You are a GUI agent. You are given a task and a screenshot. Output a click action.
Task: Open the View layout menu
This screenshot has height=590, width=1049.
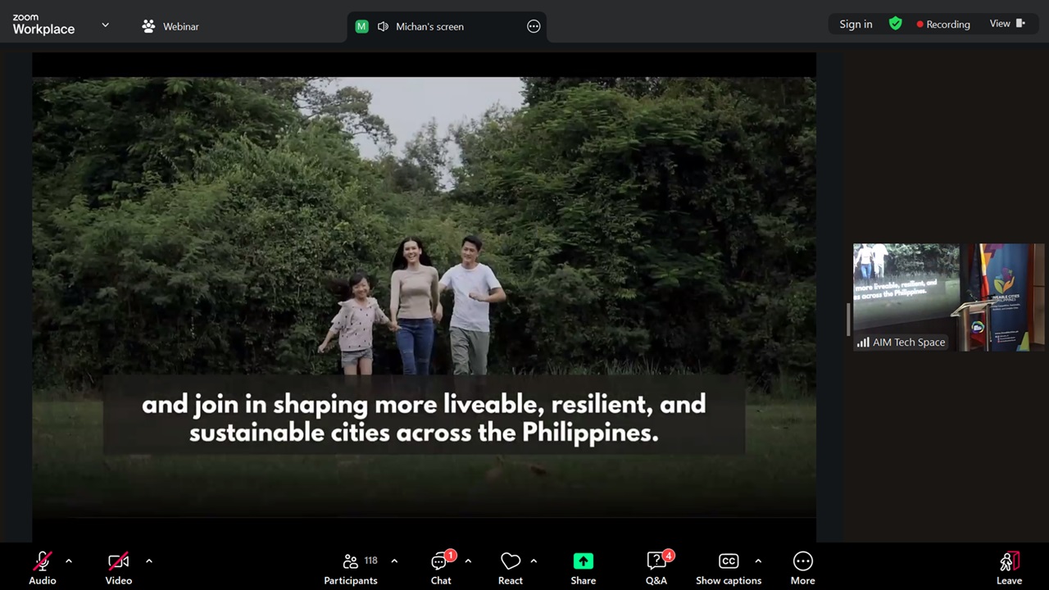tap(1007, 24)
